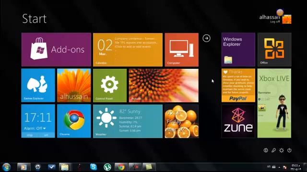Open the alhussain user picture tile
Image resolution: width=307 pixels, height=172 pixels.
pos(74,85)
